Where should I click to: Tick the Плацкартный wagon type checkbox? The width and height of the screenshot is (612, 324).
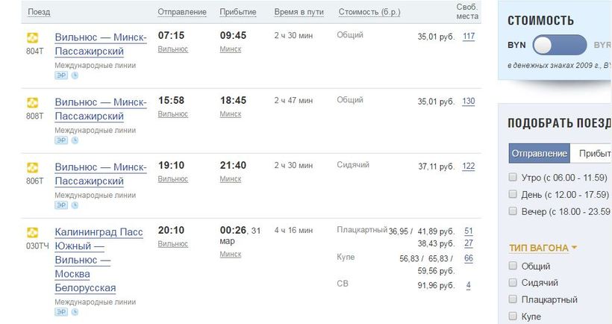[x=513, y=299]
